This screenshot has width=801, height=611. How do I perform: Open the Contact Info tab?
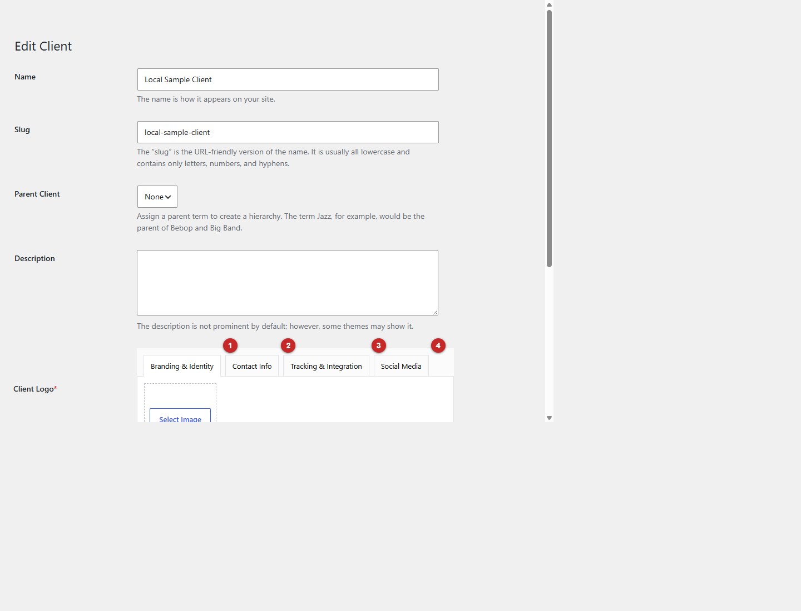tap(252, 366)
